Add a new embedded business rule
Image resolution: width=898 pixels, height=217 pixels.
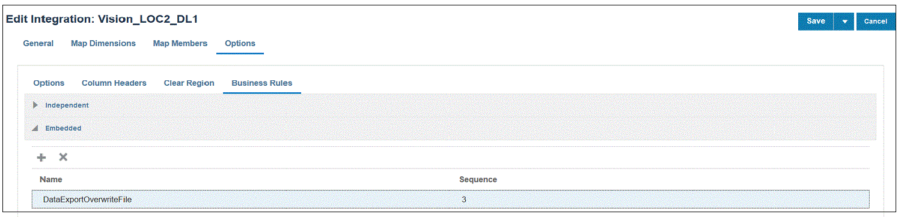tap(41, 157)
